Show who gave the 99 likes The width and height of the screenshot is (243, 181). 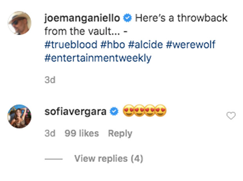tap(82, 133)
